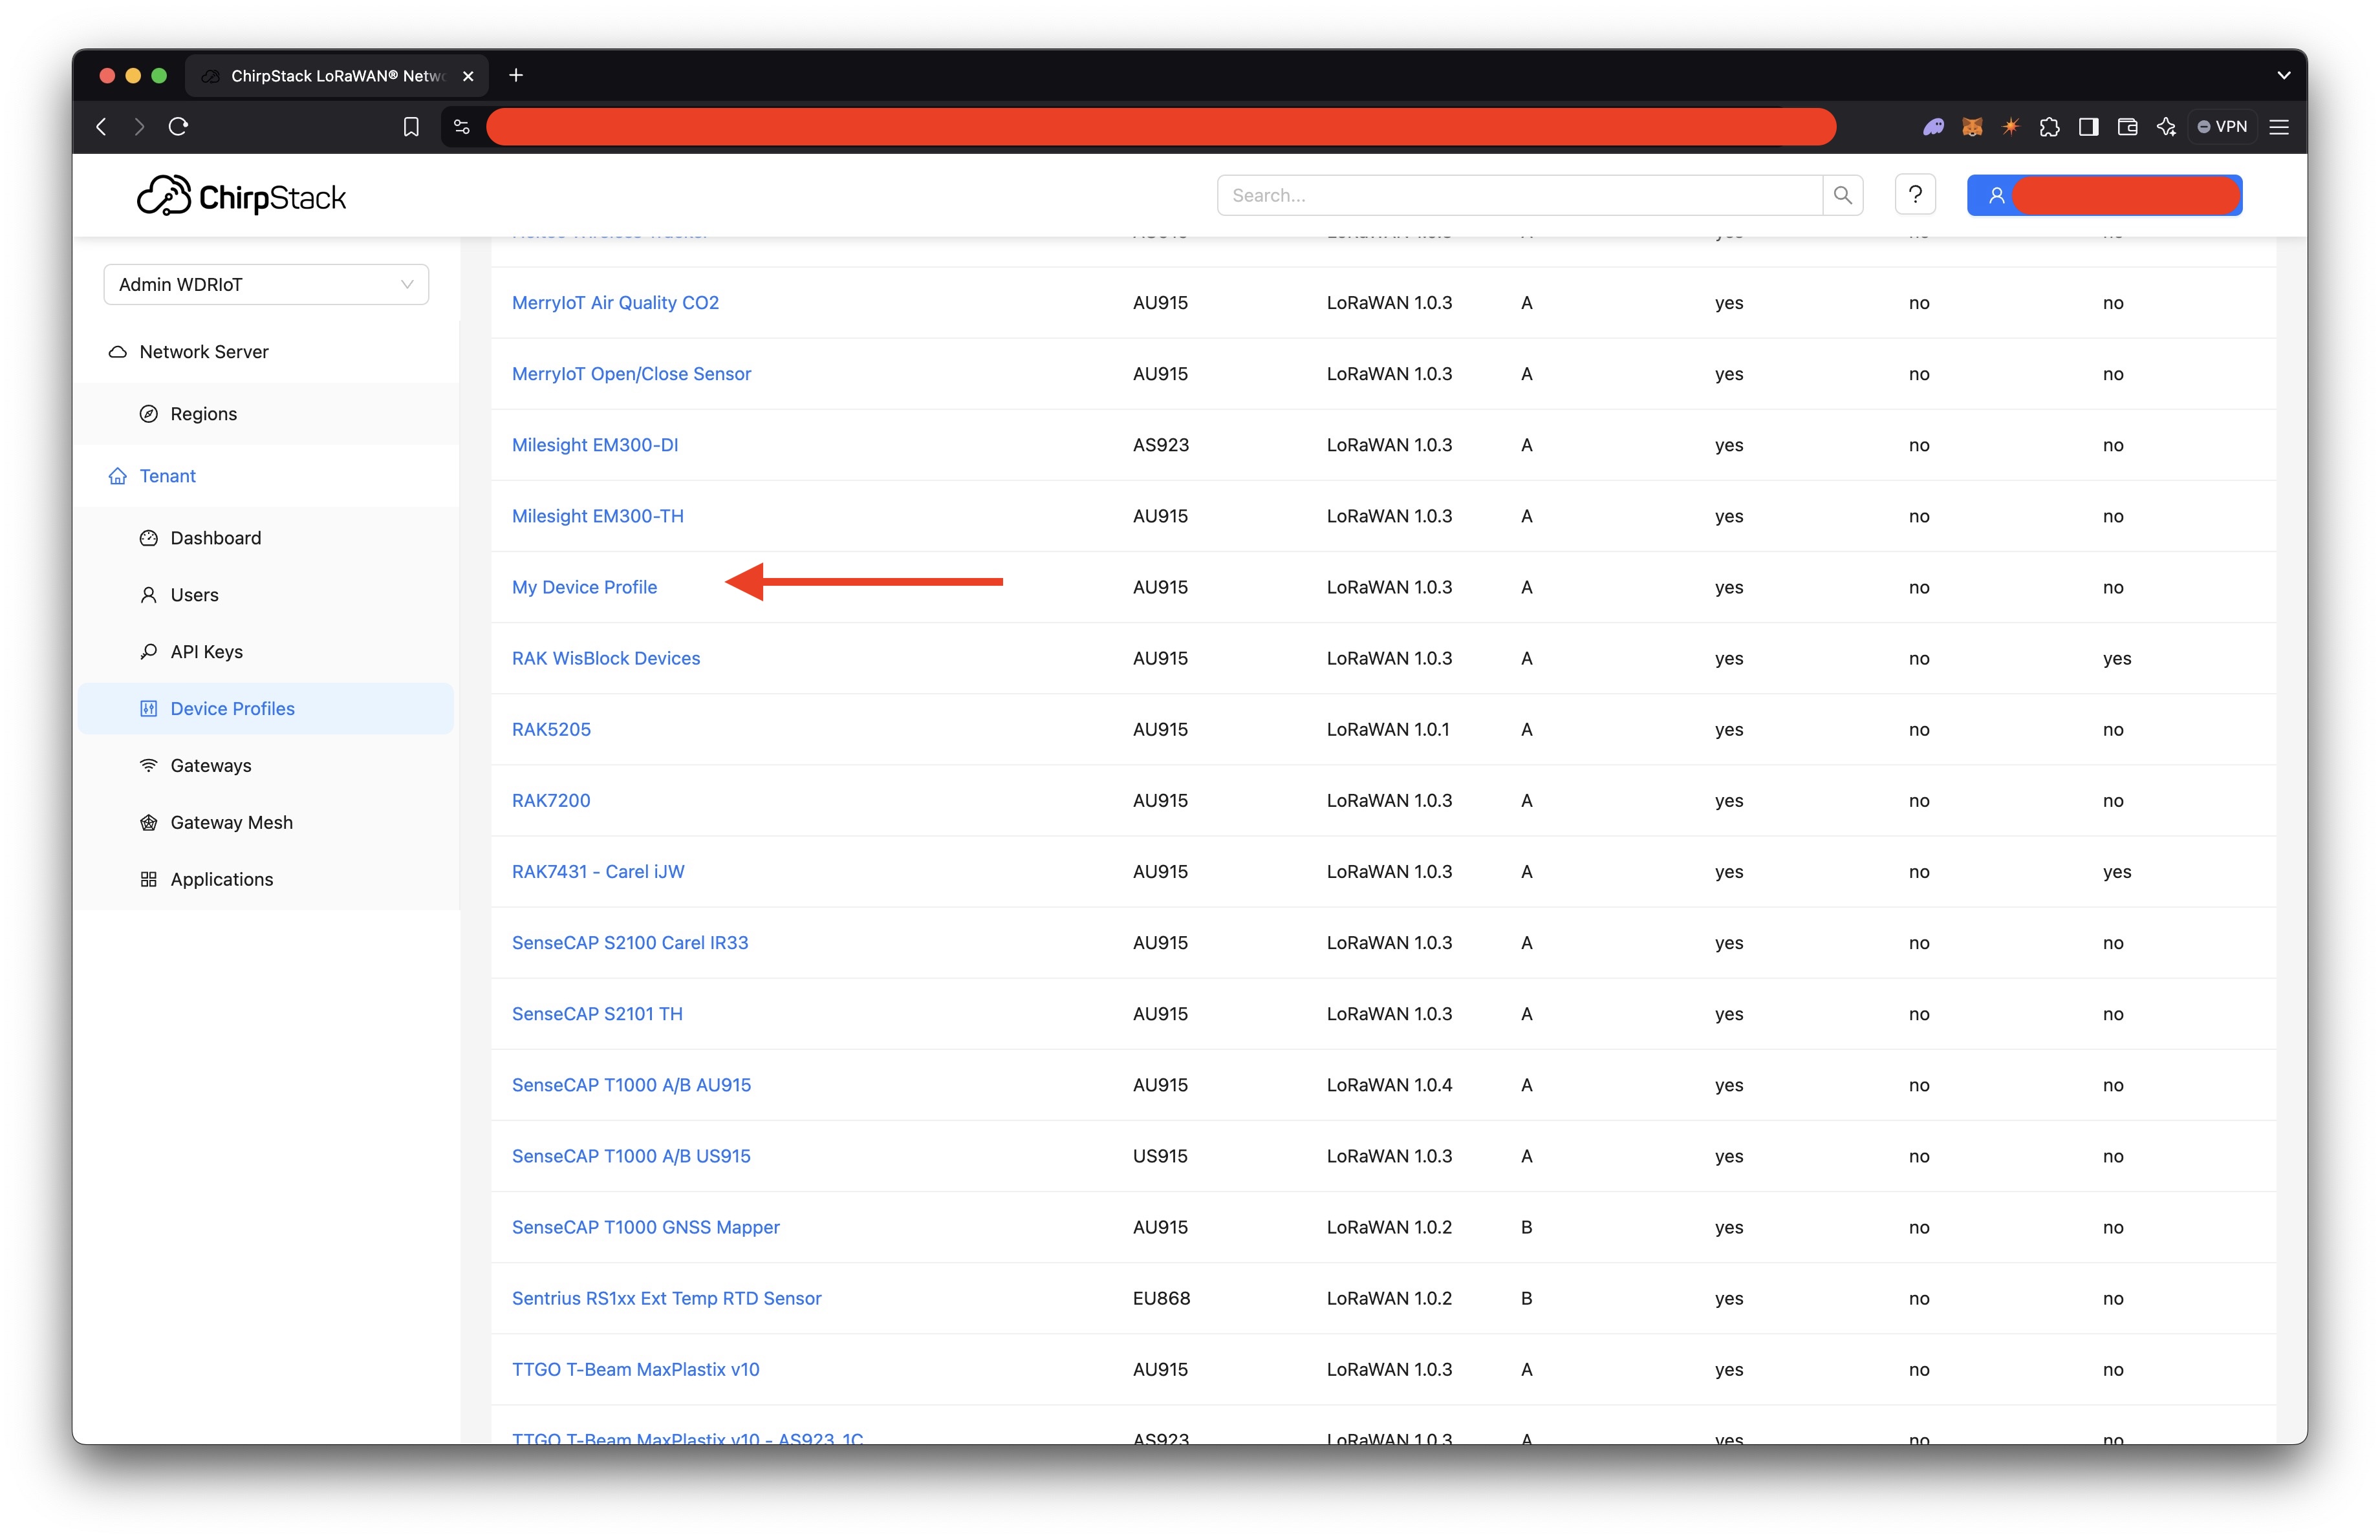Open Sentrius RS1xx Ext Temp RTD Sensor

(x=666, y=1298)
